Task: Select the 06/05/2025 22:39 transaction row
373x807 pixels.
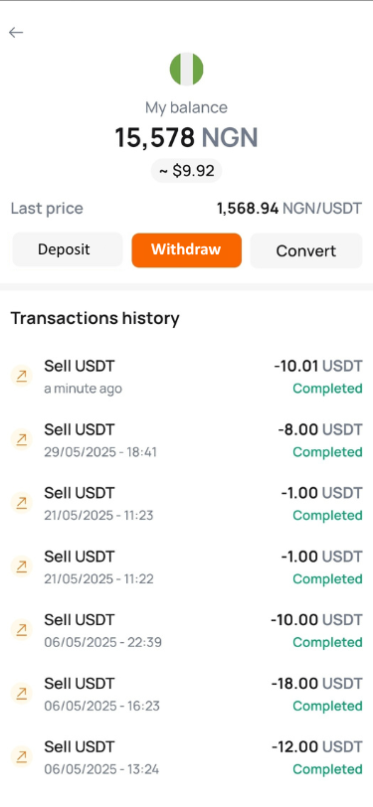Action: (187, 630)
